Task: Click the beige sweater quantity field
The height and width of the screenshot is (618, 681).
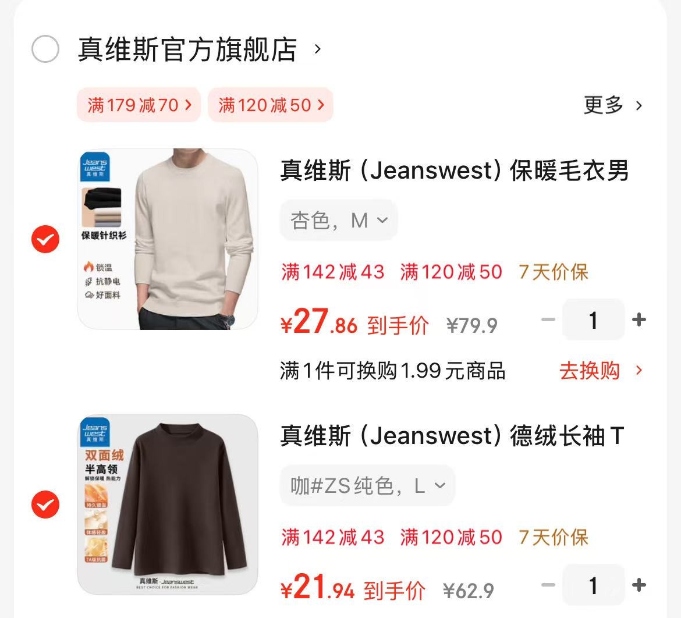Action: pyautogui.click(x=593, y=320)
